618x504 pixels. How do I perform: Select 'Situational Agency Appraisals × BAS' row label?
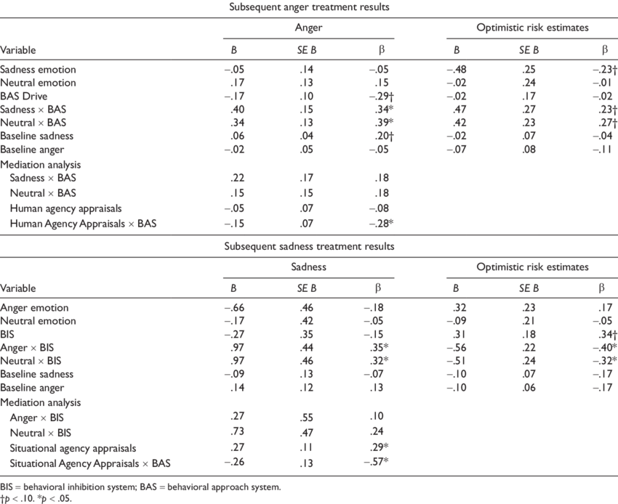[x=90, y=463]
